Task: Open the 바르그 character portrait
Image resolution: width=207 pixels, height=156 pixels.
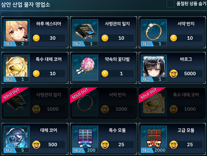Action: pos(154,67)
